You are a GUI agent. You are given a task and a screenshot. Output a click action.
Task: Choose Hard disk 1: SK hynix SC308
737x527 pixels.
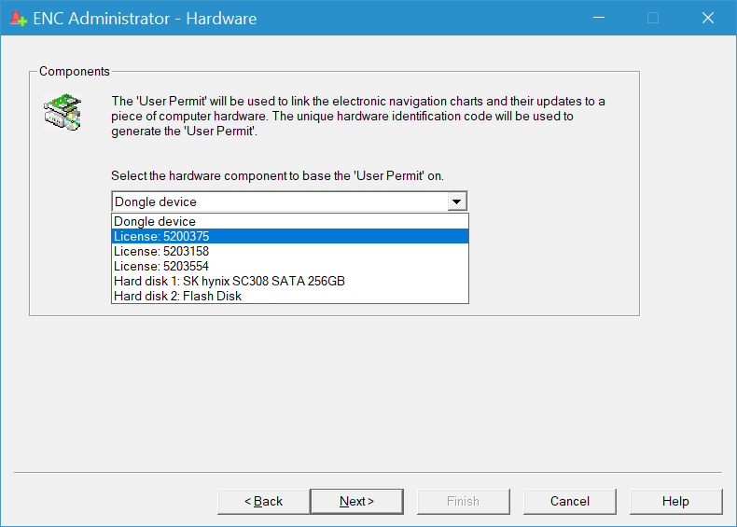[x=229, y=282]
